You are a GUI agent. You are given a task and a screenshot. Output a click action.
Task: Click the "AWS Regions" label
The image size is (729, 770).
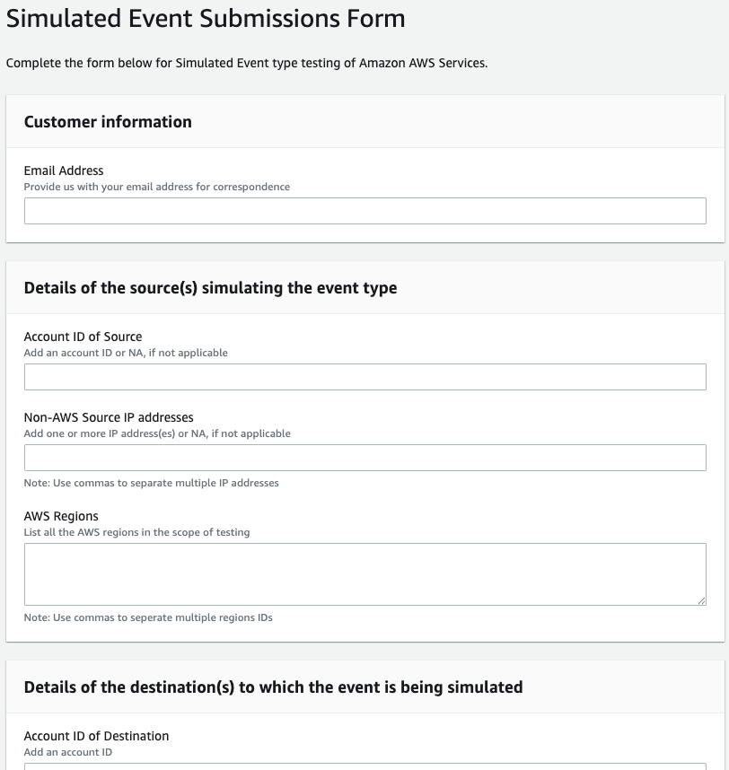point(61,516)
